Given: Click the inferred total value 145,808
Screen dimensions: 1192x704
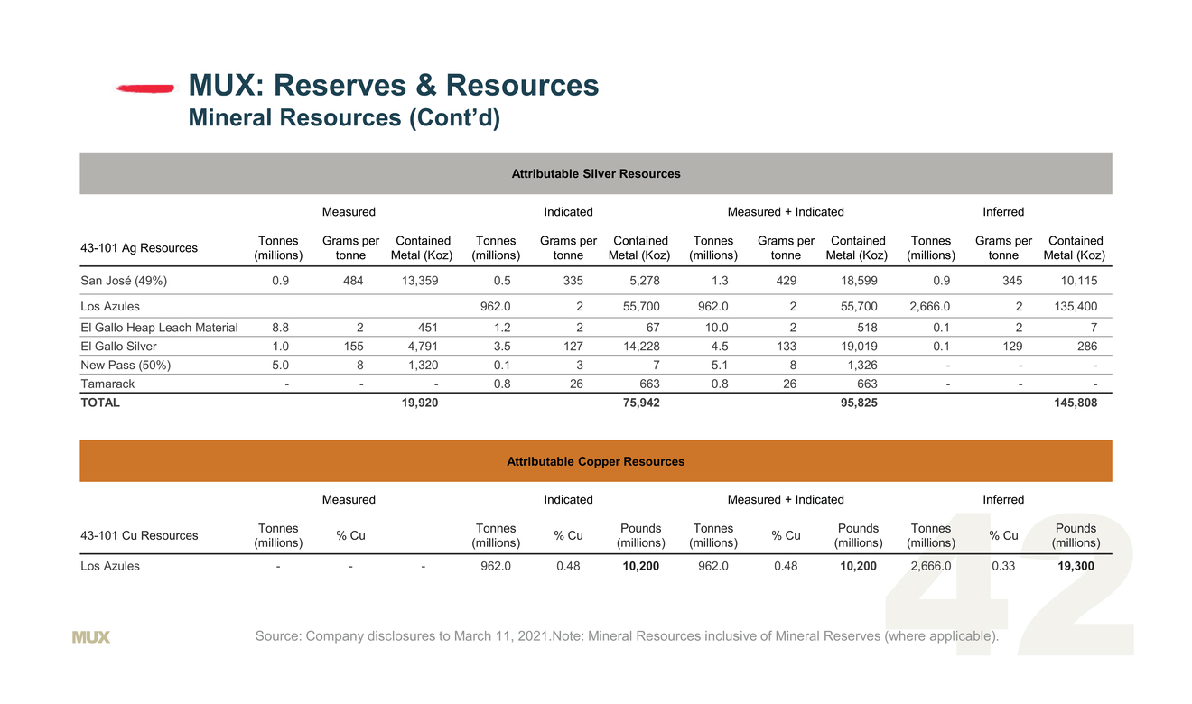Looking at the screenshot, I should pyautogui.click(x=1076, y=403).
